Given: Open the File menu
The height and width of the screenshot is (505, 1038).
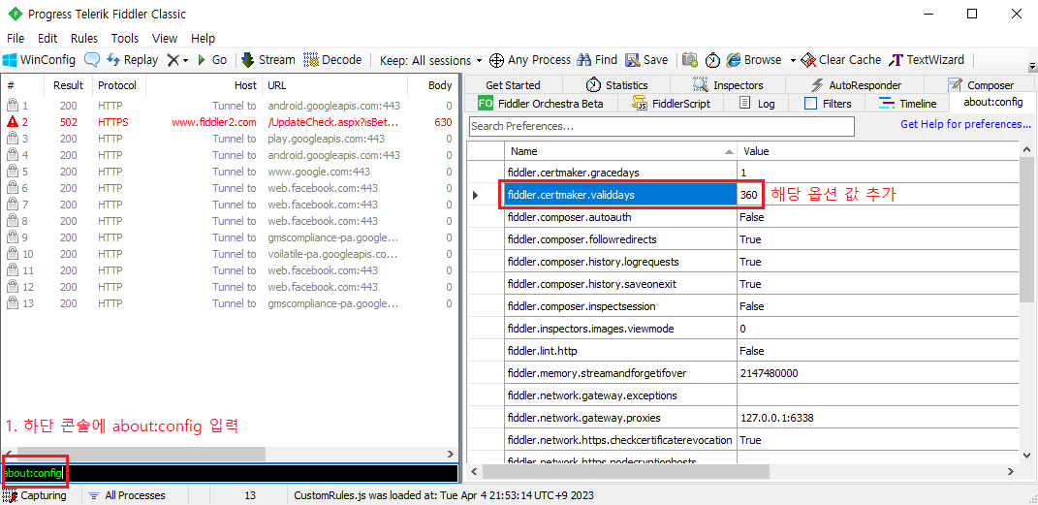Looking at the screenshot, I should pos(16,39).
